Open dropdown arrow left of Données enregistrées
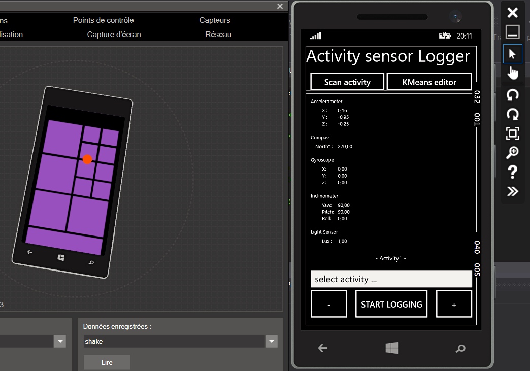530x371 pixels. coord(61,342)
